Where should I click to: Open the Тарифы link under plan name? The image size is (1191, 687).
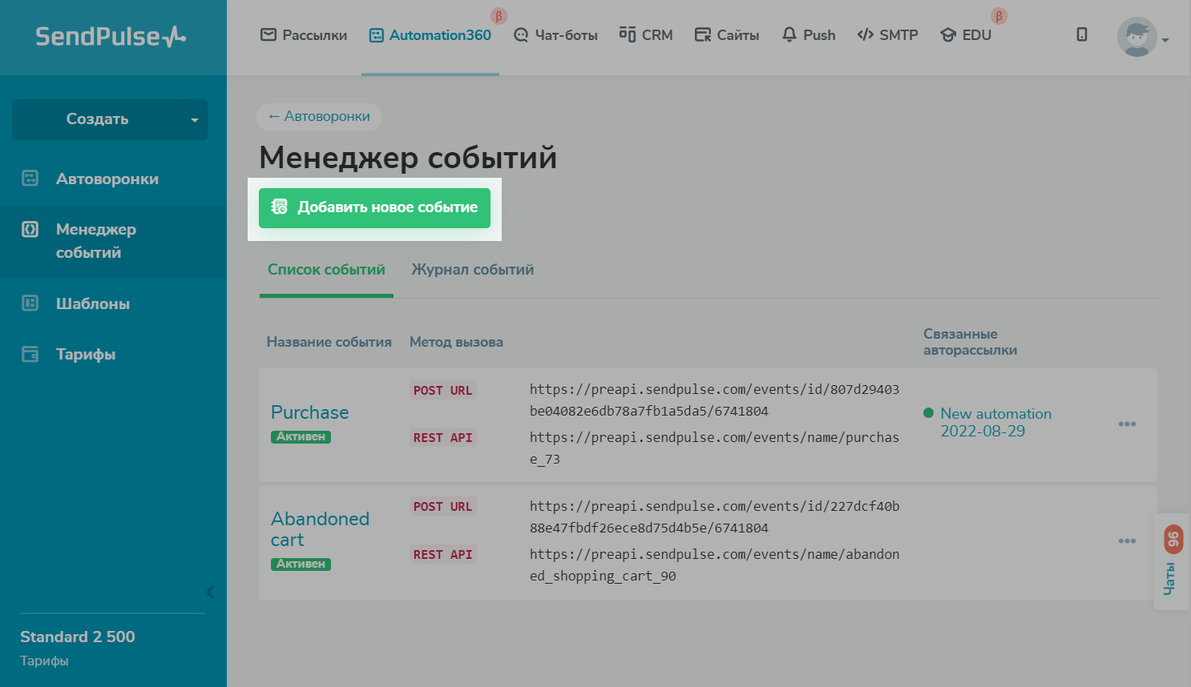click(x=44, y=661)
